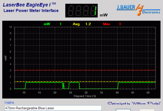Click the vertical mW y-axis label
163x111 pixels.
[6, 58]
